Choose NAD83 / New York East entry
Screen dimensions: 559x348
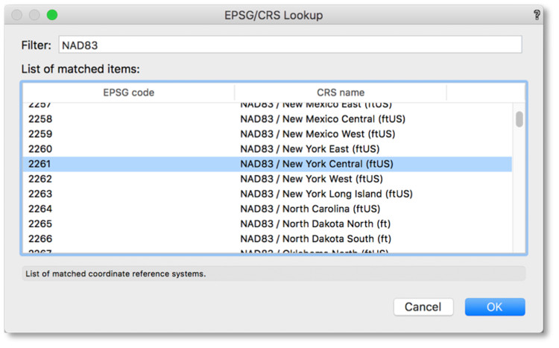(x=309, y=149)
